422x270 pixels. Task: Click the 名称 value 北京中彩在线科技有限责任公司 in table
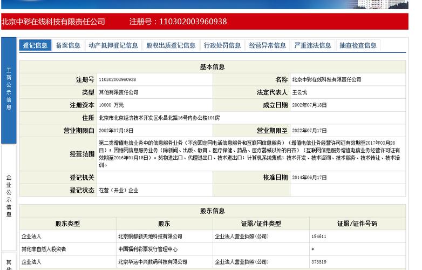(326, 79)
